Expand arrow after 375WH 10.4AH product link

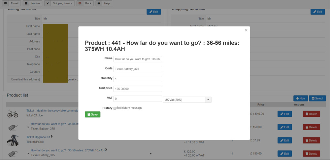[x=106, y=150]
